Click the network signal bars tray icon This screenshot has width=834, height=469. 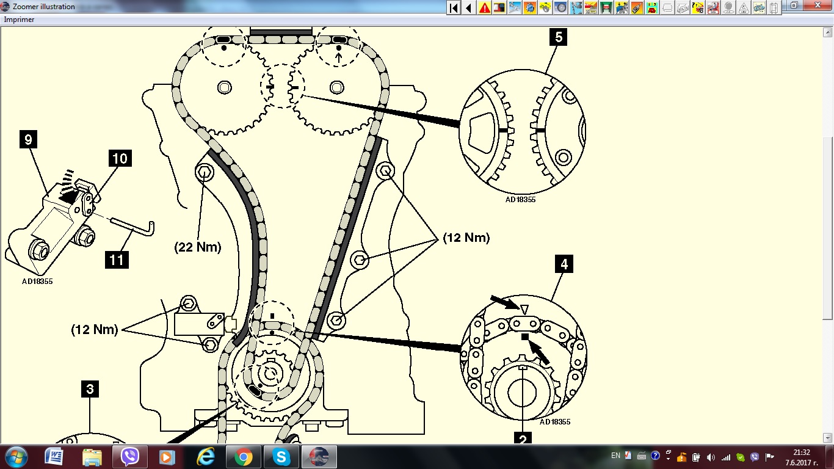pyautogui.click(x=725, y=457)
